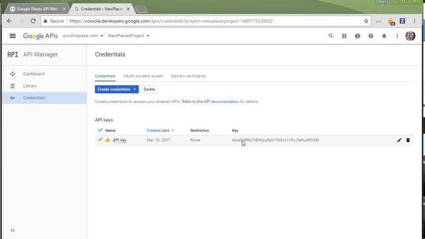425x239 pixels.
Task: Open the hamburger navigation menu
Action: (x=13, y=36)
